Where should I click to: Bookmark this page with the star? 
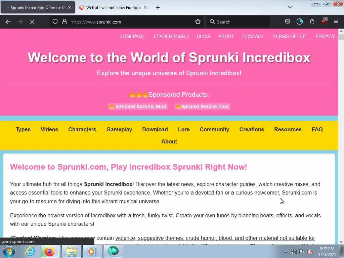coord(198,22)
